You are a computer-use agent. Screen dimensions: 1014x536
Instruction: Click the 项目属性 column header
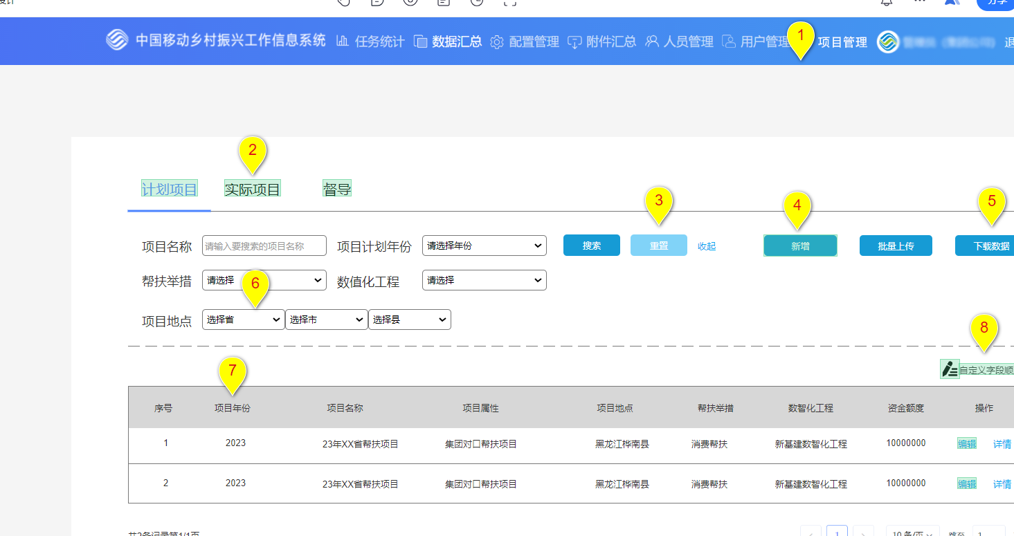[480, 408]
